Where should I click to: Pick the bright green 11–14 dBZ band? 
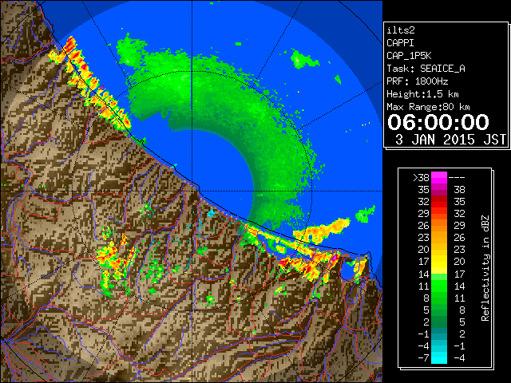439,286
